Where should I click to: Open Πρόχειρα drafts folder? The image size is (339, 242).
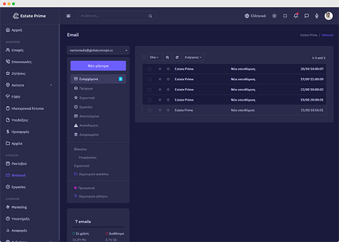(x=84, y=89)
